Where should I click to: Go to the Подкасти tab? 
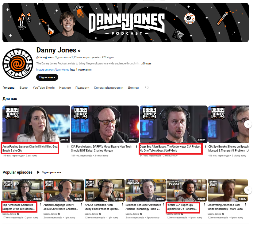click(82, 87)
